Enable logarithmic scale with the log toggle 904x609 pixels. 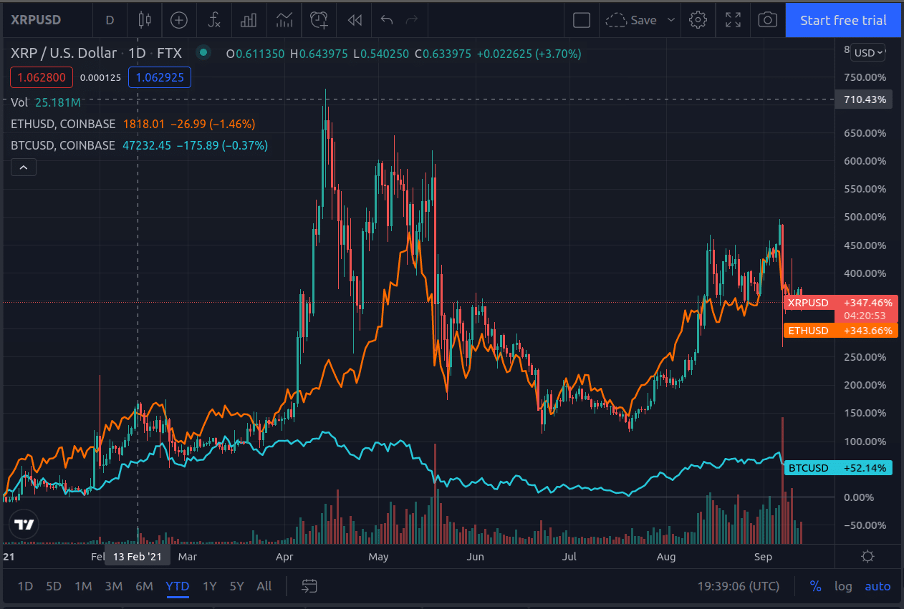pyautogui.click(x=843, y=586)
